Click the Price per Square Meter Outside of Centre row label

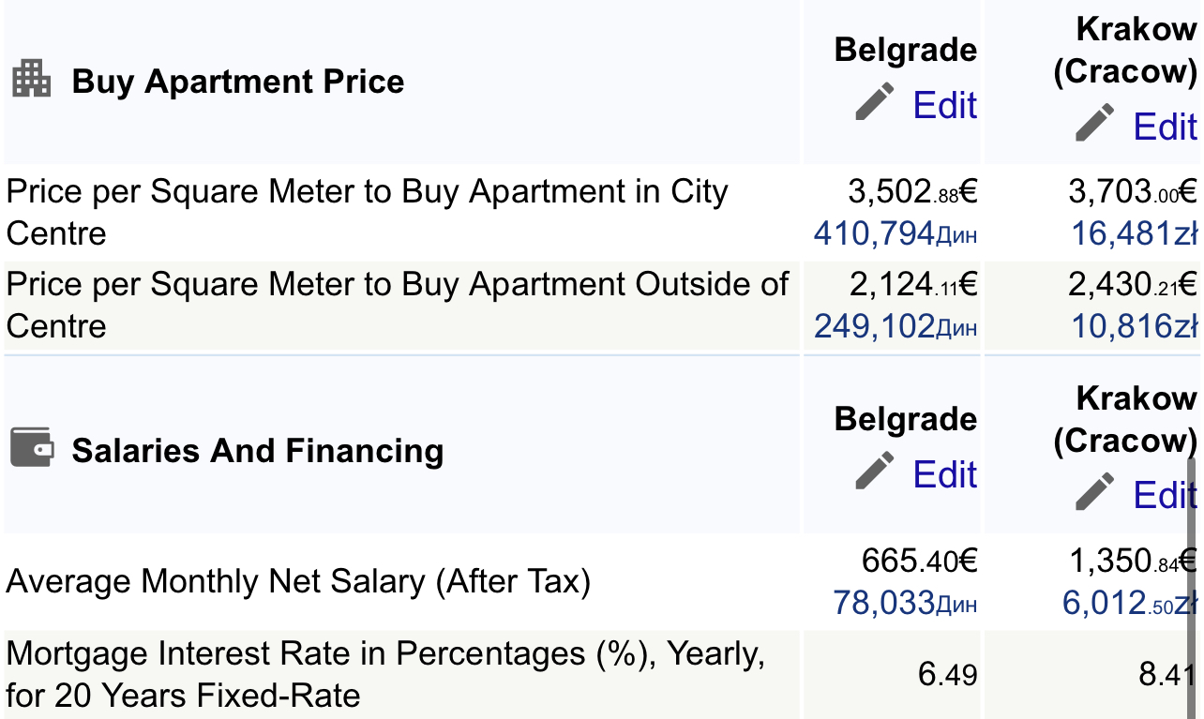pos(397,305)
